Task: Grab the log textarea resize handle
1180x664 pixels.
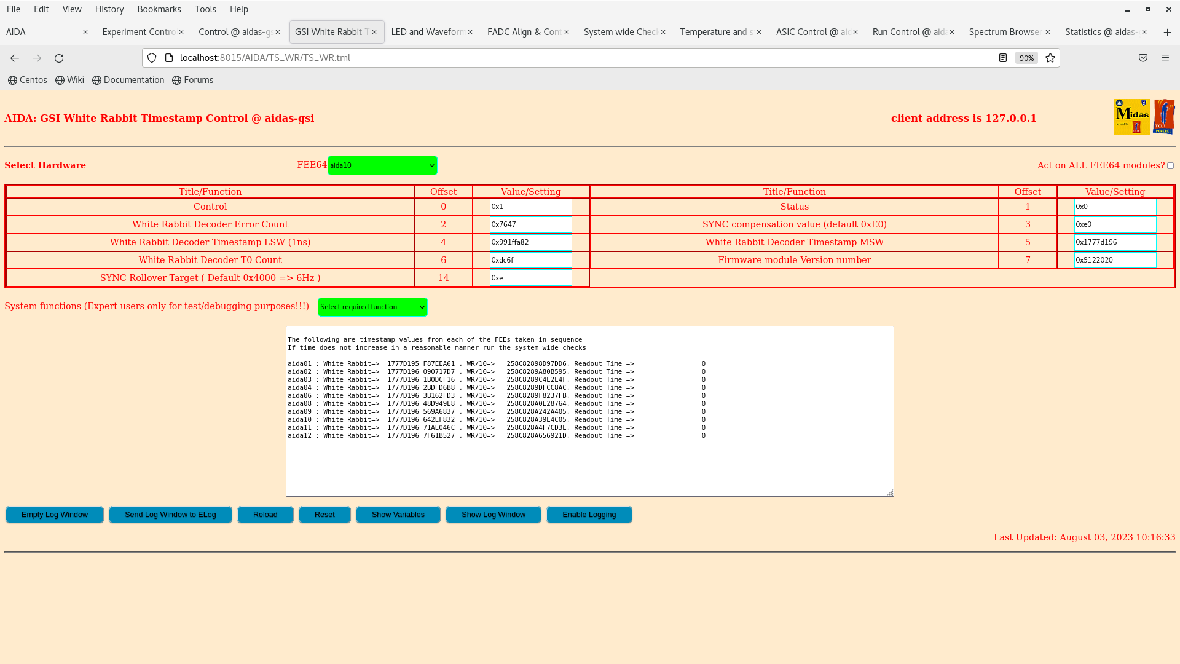Action: point(890,492)
